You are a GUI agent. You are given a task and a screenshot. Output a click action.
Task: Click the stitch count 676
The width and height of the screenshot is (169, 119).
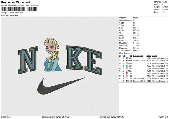pos(130,68)
